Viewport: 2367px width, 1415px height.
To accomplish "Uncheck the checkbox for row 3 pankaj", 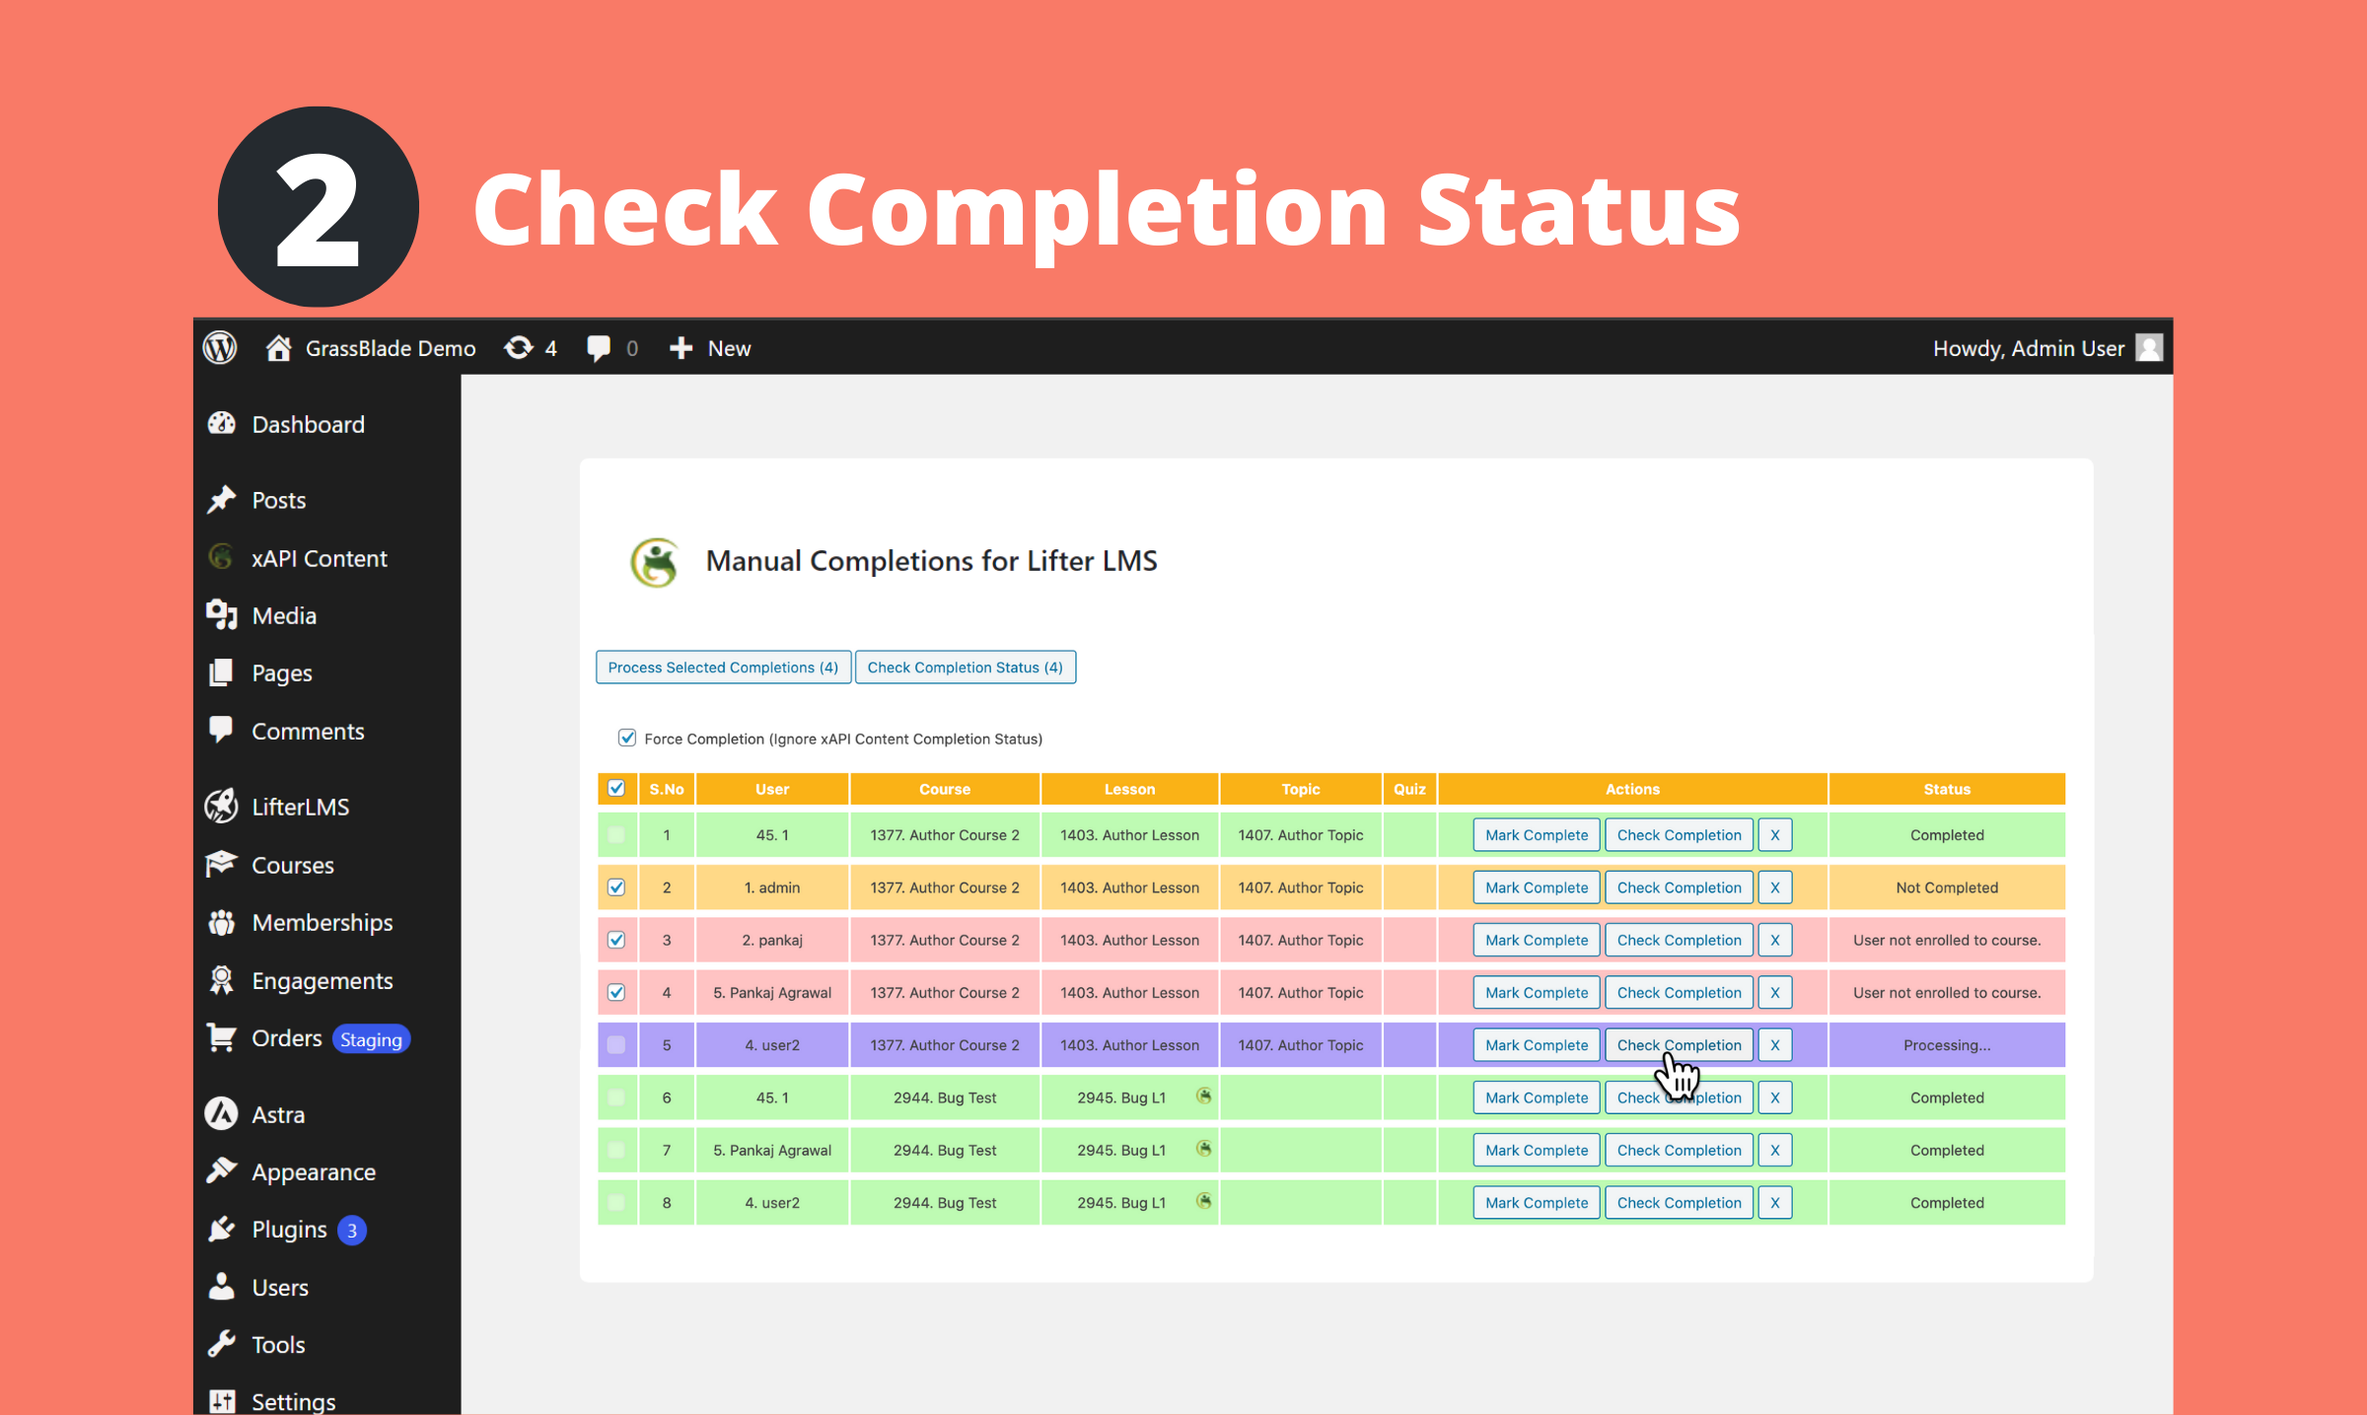I will pos(616,940).
